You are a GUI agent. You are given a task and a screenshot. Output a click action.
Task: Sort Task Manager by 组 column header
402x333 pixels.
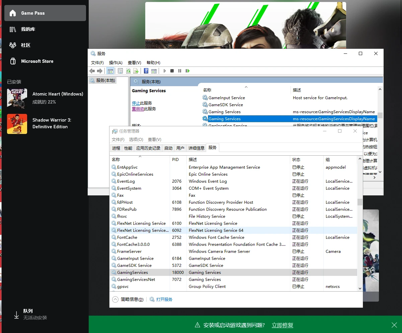tap(340, 159)
